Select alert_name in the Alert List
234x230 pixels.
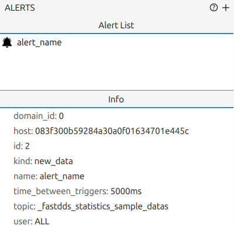click(39, 42)
